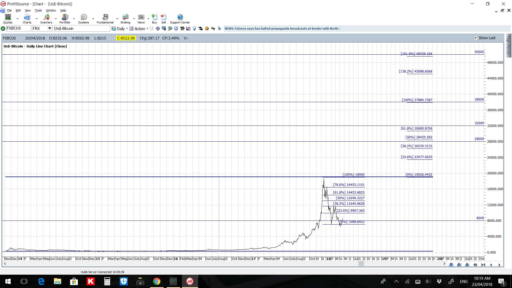Click the step-left triangle chart icon
Viewport: 512px width, 288px height.
click(491, 265)
